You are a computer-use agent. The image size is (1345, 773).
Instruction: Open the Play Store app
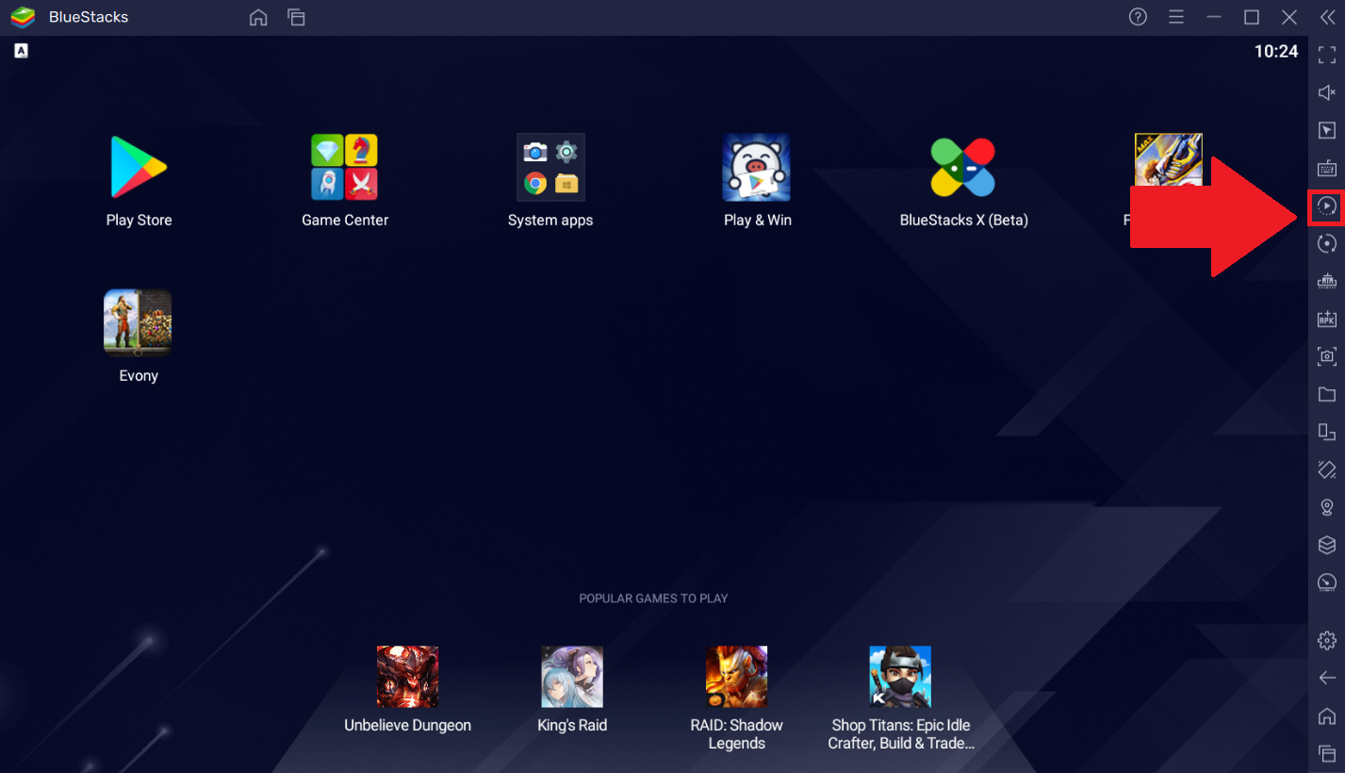coord(139,167)
